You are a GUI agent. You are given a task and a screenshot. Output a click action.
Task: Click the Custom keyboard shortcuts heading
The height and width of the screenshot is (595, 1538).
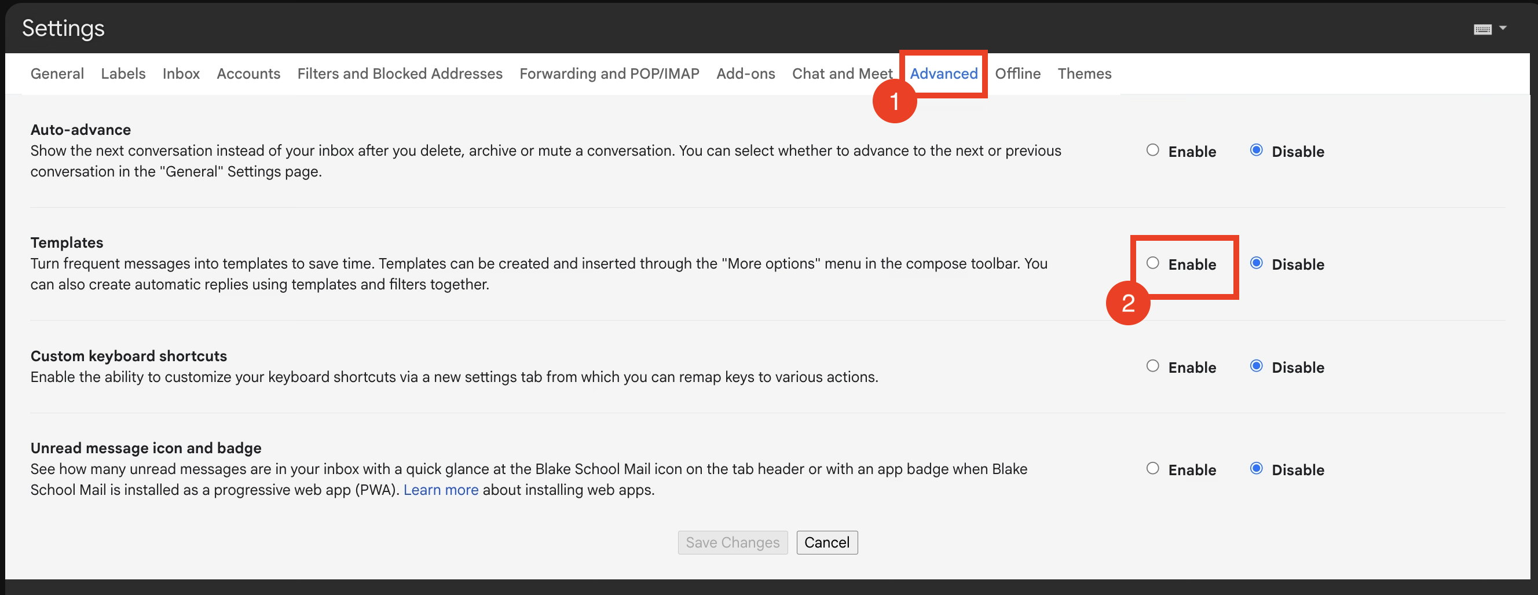(x=129, y=356)
